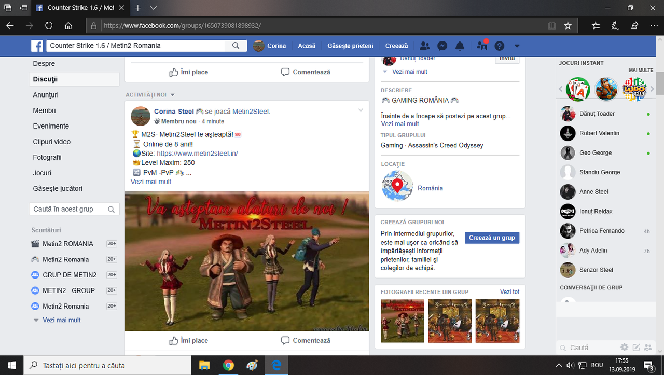Start new message icon in chat
This screenshot has width=664, height=375.
coord(636,348)
